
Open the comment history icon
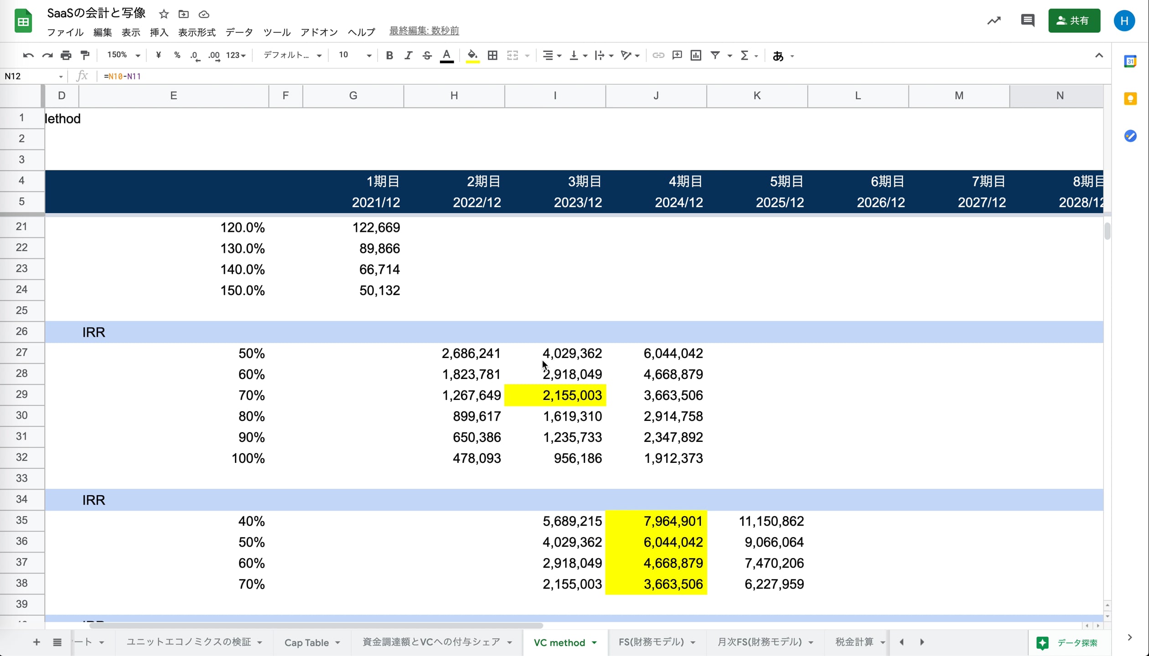click(x=1027, y=20)
